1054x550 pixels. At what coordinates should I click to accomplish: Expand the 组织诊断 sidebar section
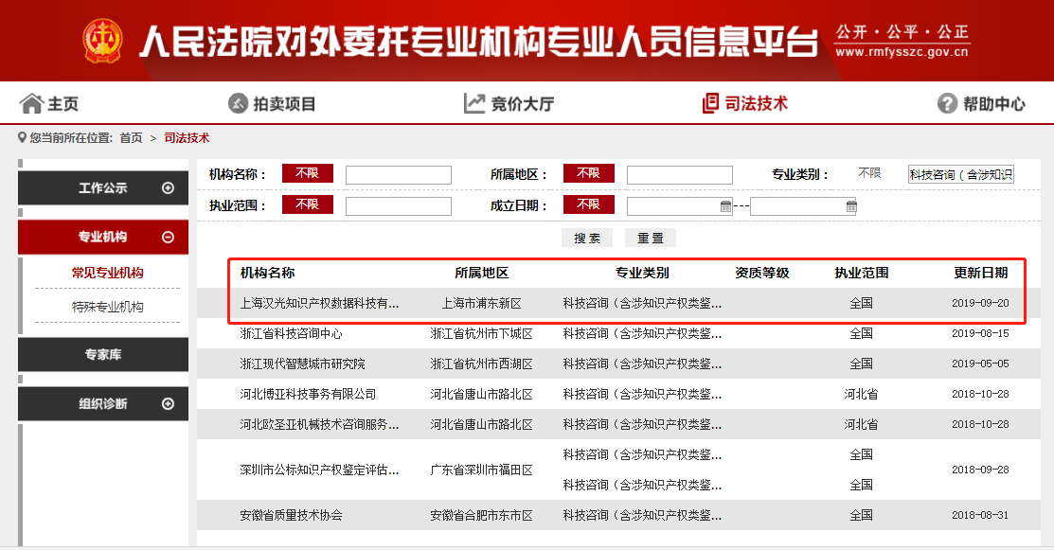[168, 403]
